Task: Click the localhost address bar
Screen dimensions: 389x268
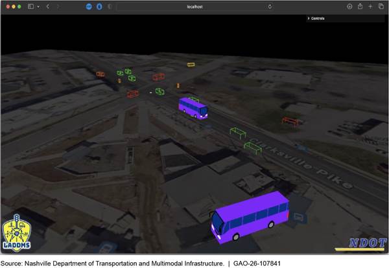Action: [x=194, y=6]
